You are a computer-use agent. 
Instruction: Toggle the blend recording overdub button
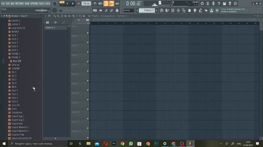(111, 4)
